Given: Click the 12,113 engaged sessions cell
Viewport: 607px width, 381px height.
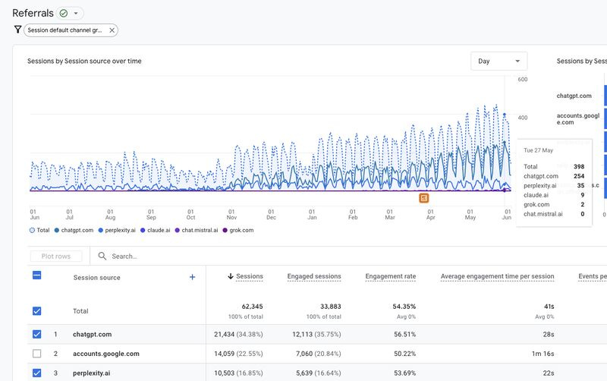Looking at the screenshot, I should pos(316,334).
